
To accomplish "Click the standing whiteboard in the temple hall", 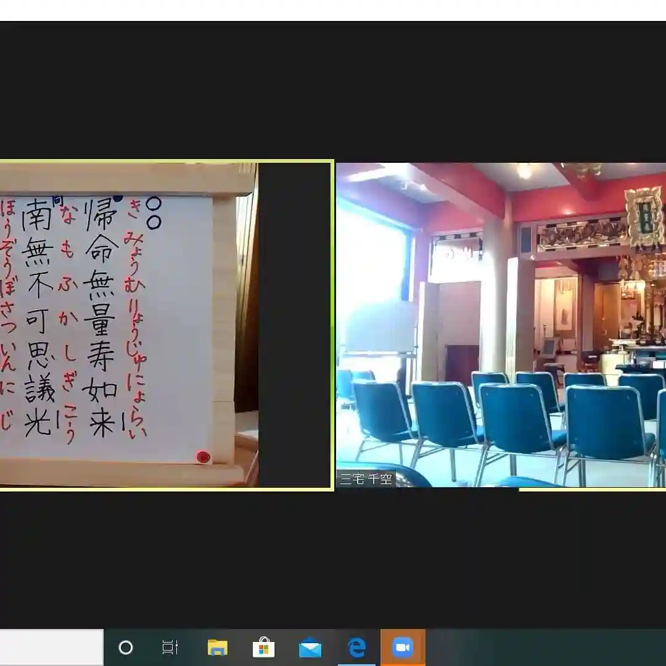I will [381, 327].
